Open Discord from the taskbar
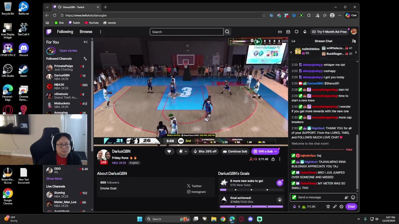The width and height of the screenshot is (399, 224). click(x=250, y=219)
